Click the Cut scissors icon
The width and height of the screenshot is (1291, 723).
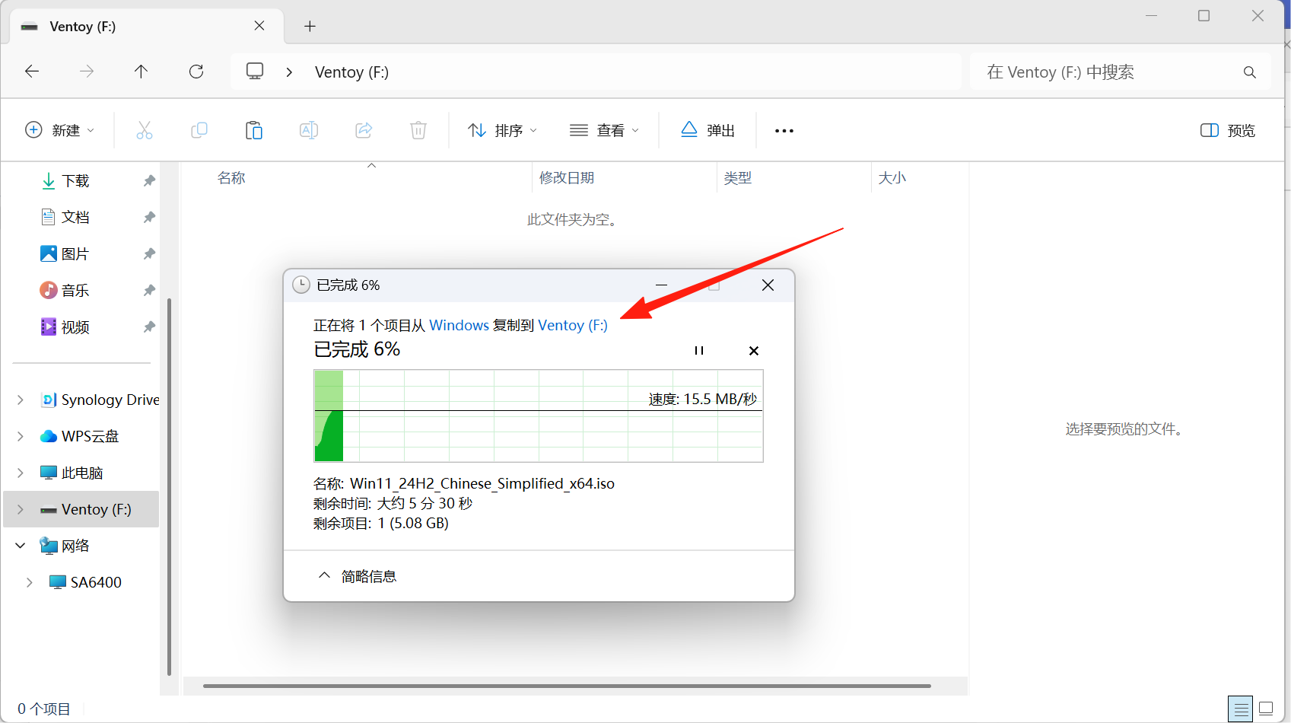pyautogui.click(x=145, y=130)
